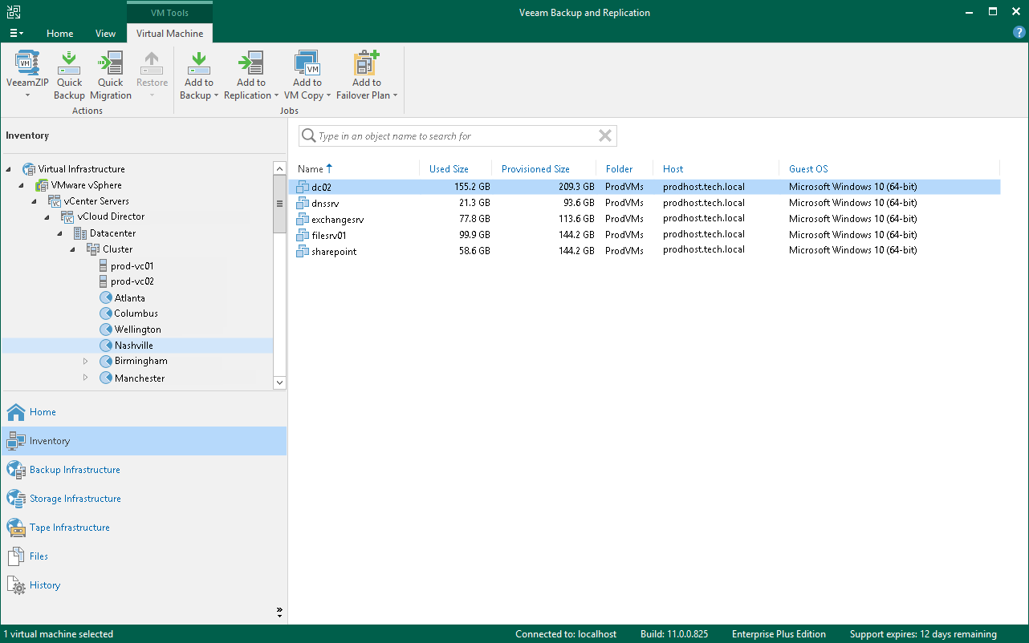Select prod-vc02 host in the tree
This screenshot has width=1029, height=643.
pyautogui.click(x=132, y=281)
